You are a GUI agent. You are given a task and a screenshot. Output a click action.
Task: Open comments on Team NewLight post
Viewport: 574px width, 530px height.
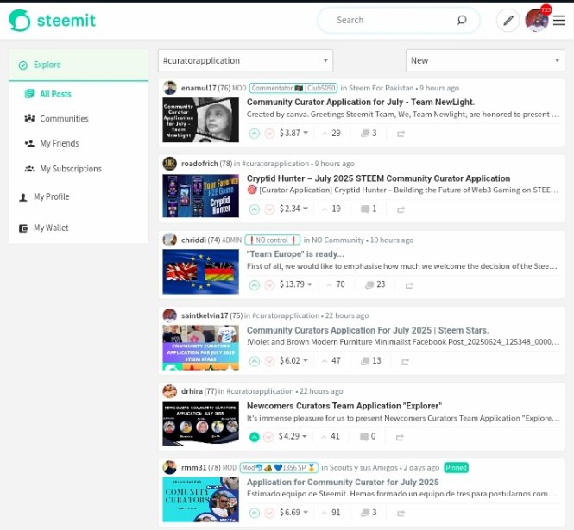tap(369, 133)
